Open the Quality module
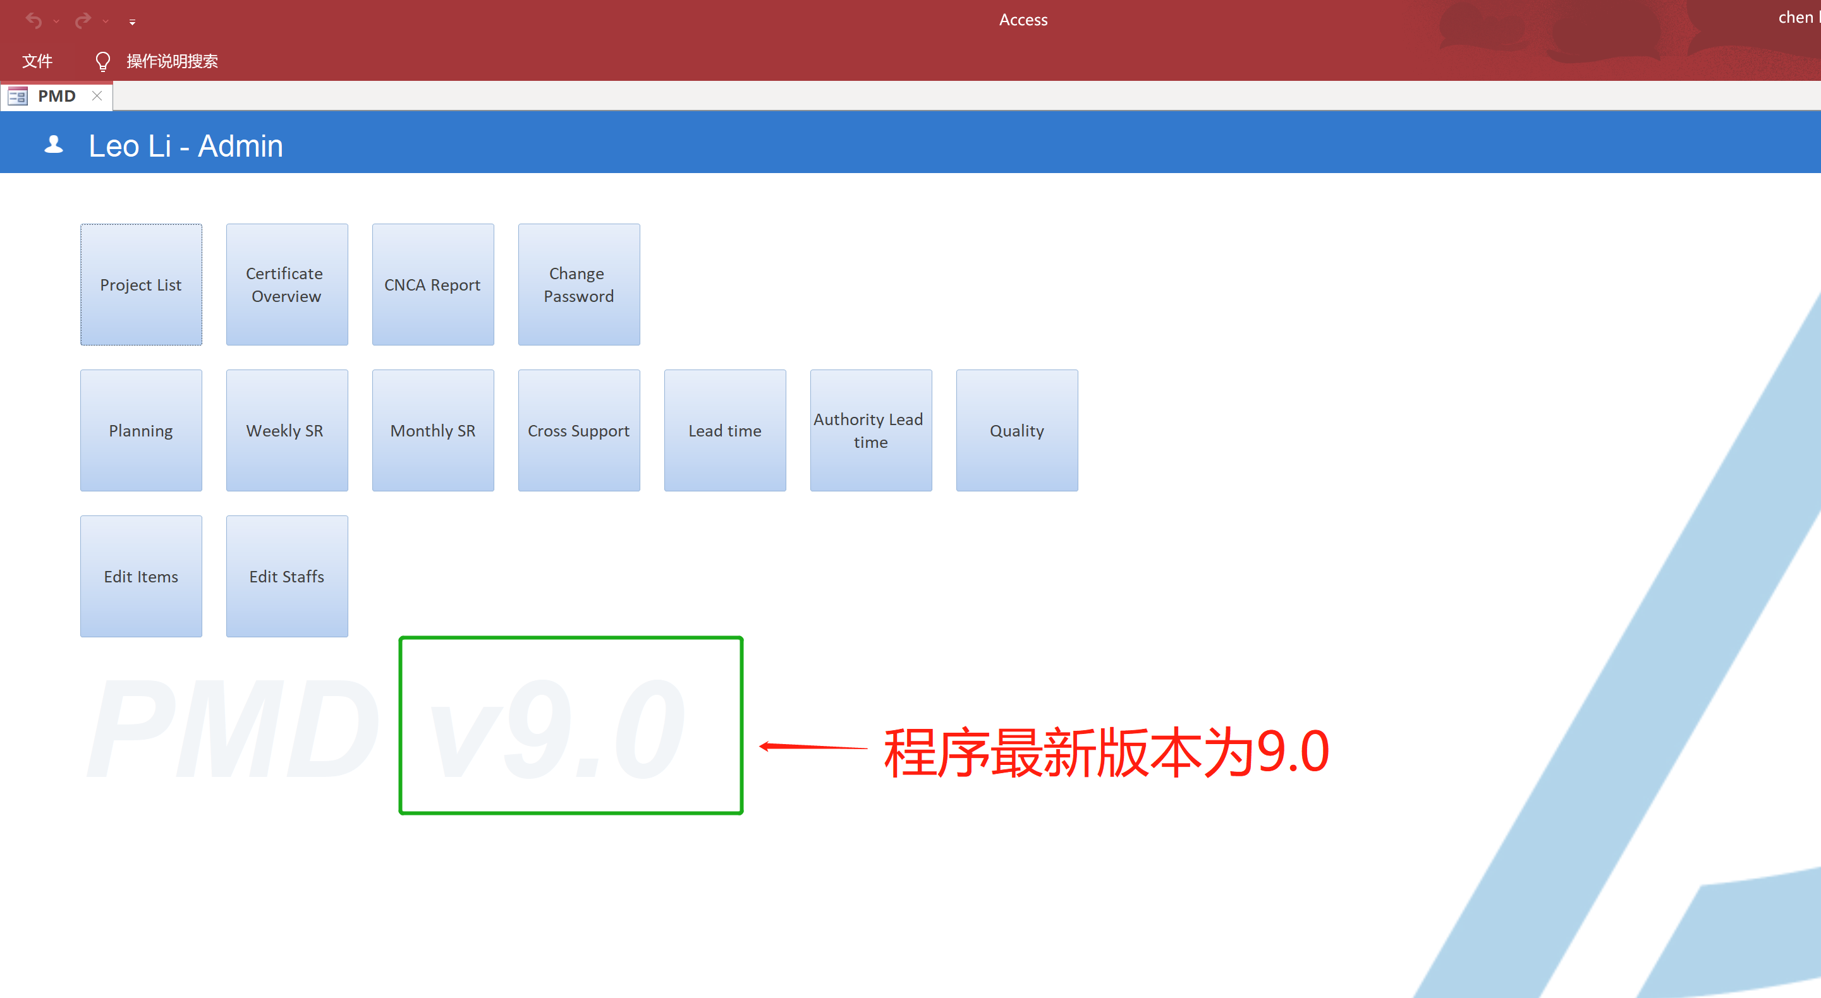1821x998 pixels. pyautogui.click(x=1017, y=430)
